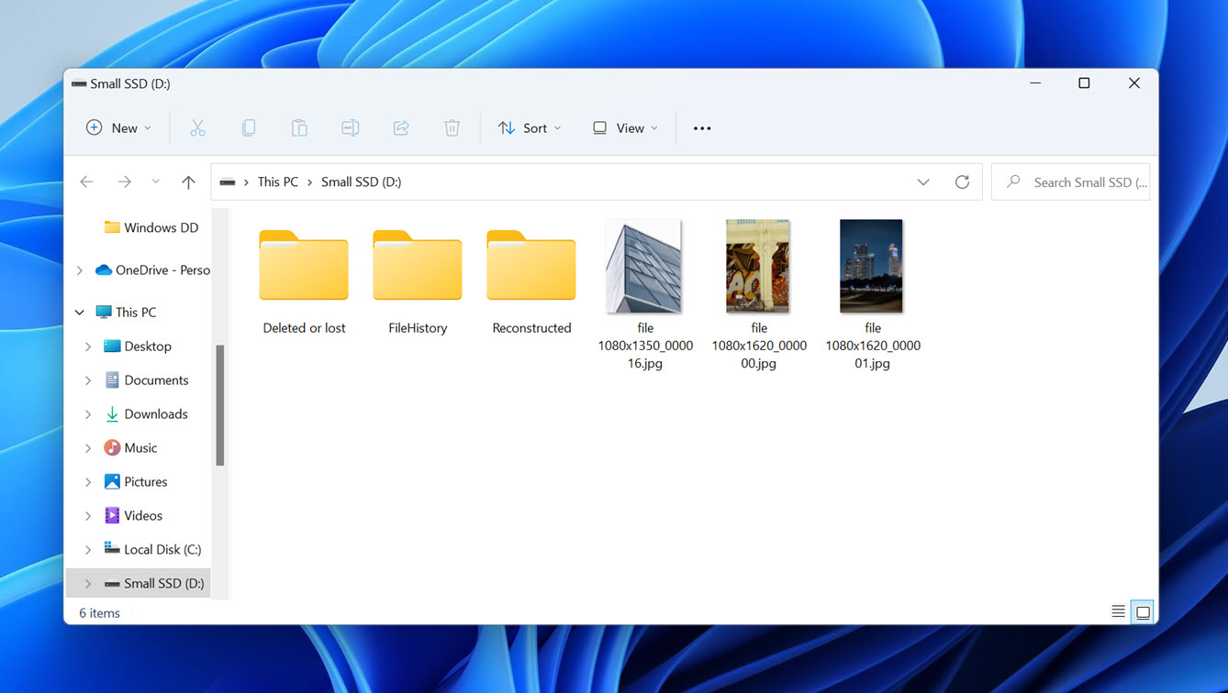Click the navigation pane scrollbar
1228x693 pixels.
pyautogui.click(x=220, y=405)
